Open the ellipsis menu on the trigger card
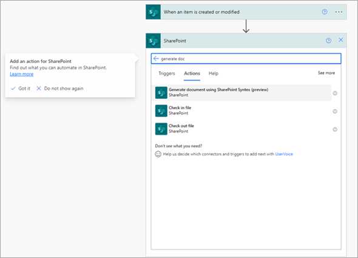The height and width of the screenshot is (258, 358). (339, 12)
